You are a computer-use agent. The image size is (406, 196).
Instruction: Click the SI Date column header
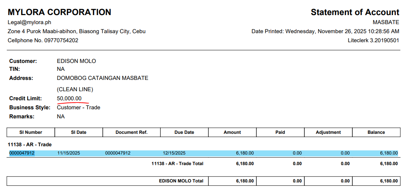79,132
